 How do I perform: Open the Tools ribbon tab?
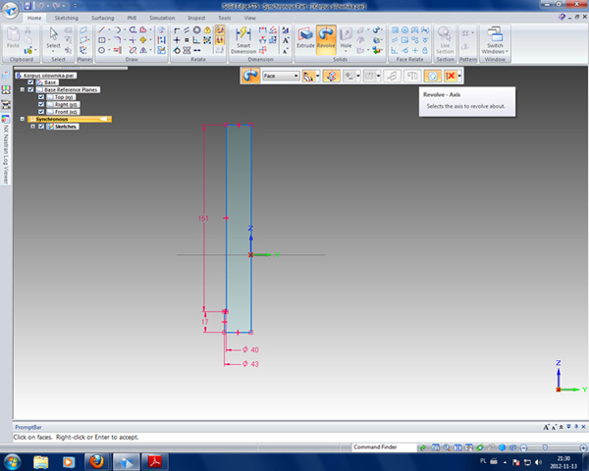click(224, 18)
